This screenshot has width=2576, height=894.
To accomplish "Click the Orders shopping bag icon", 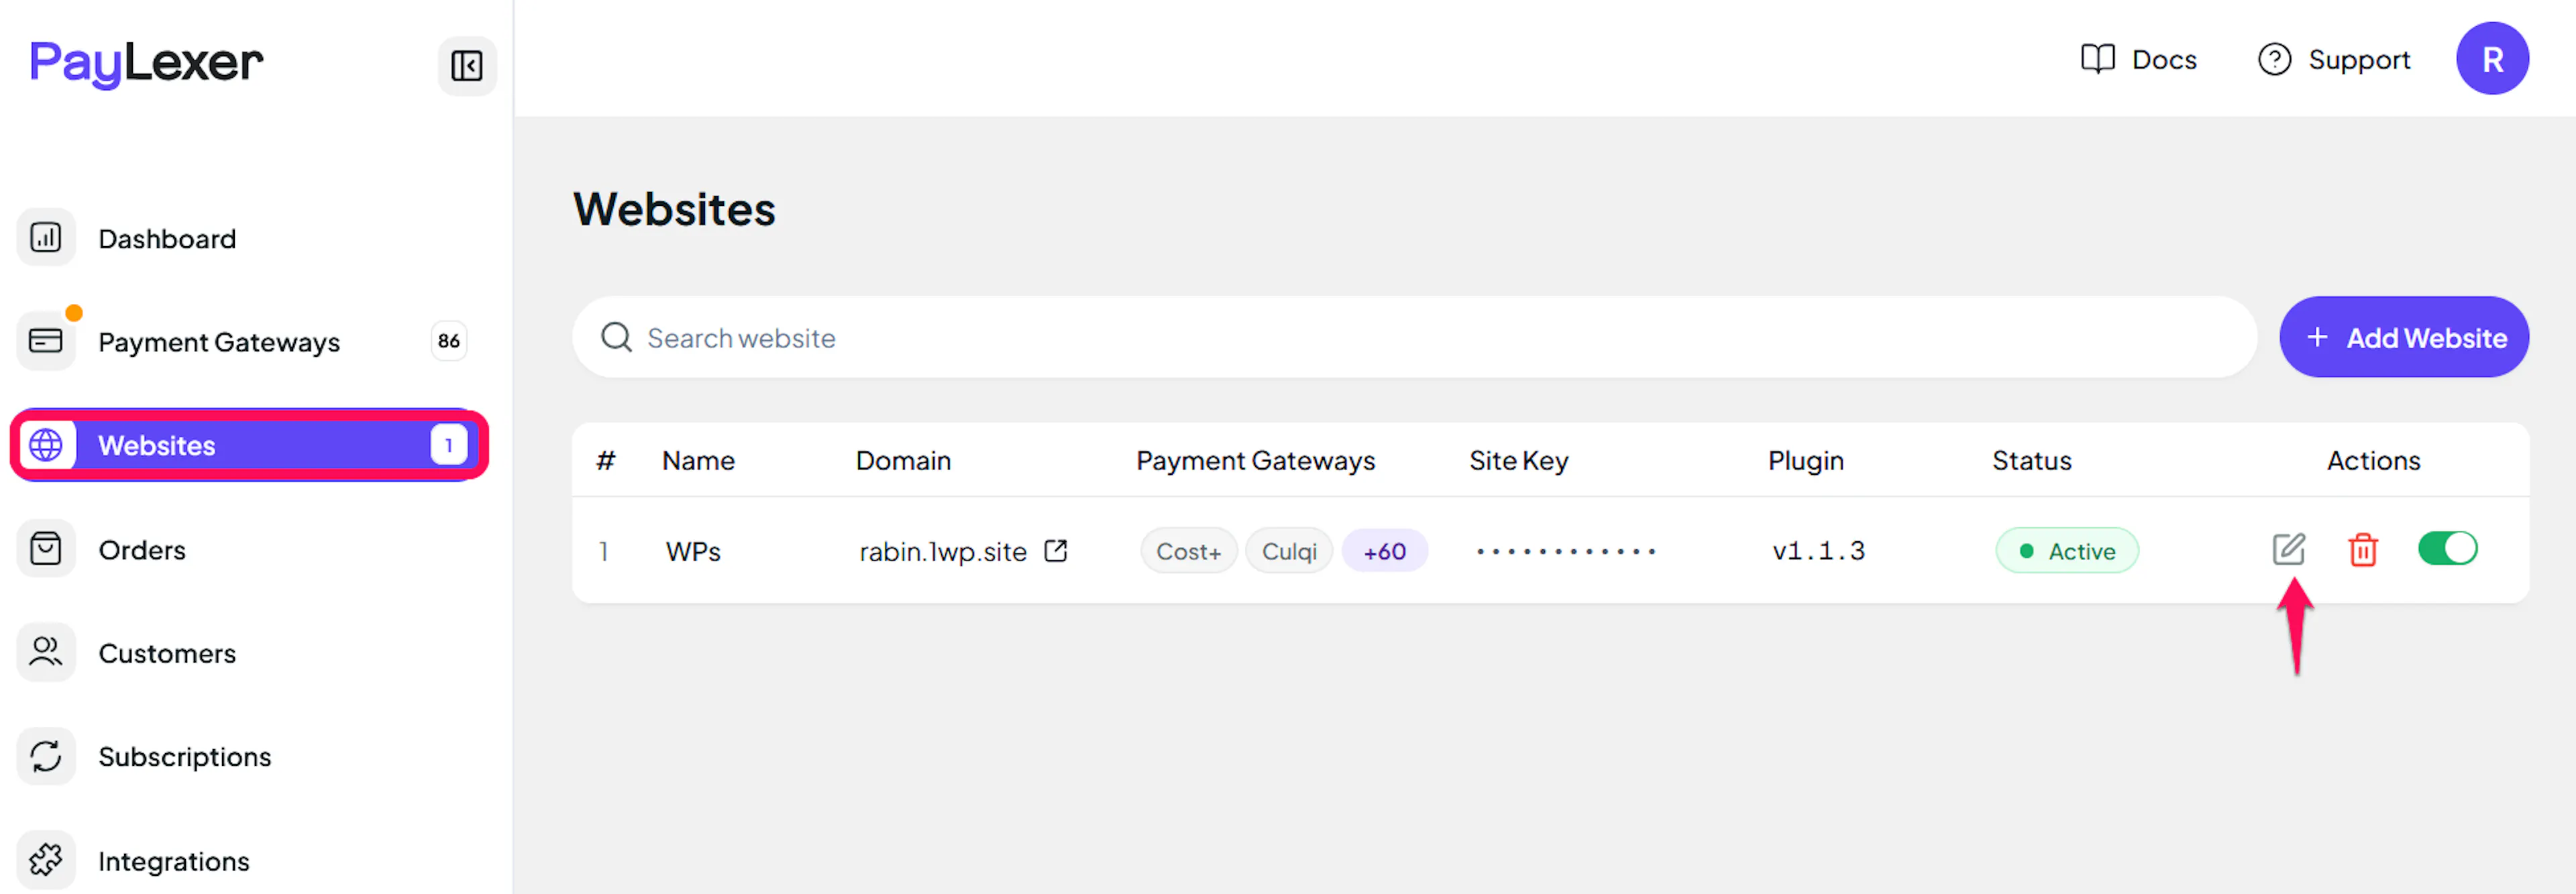I will [x=46, y=549].
